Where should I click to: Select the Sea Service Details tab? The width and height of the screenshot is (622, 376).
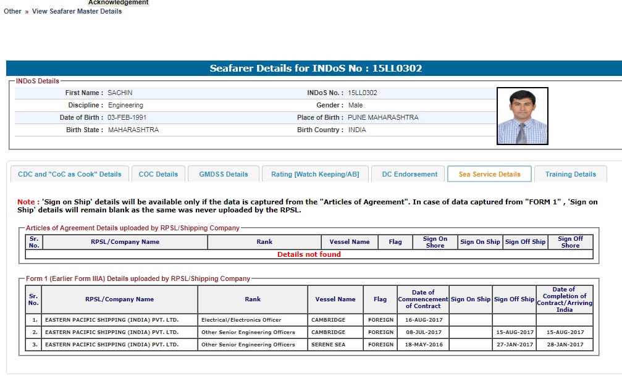point(489,174)
